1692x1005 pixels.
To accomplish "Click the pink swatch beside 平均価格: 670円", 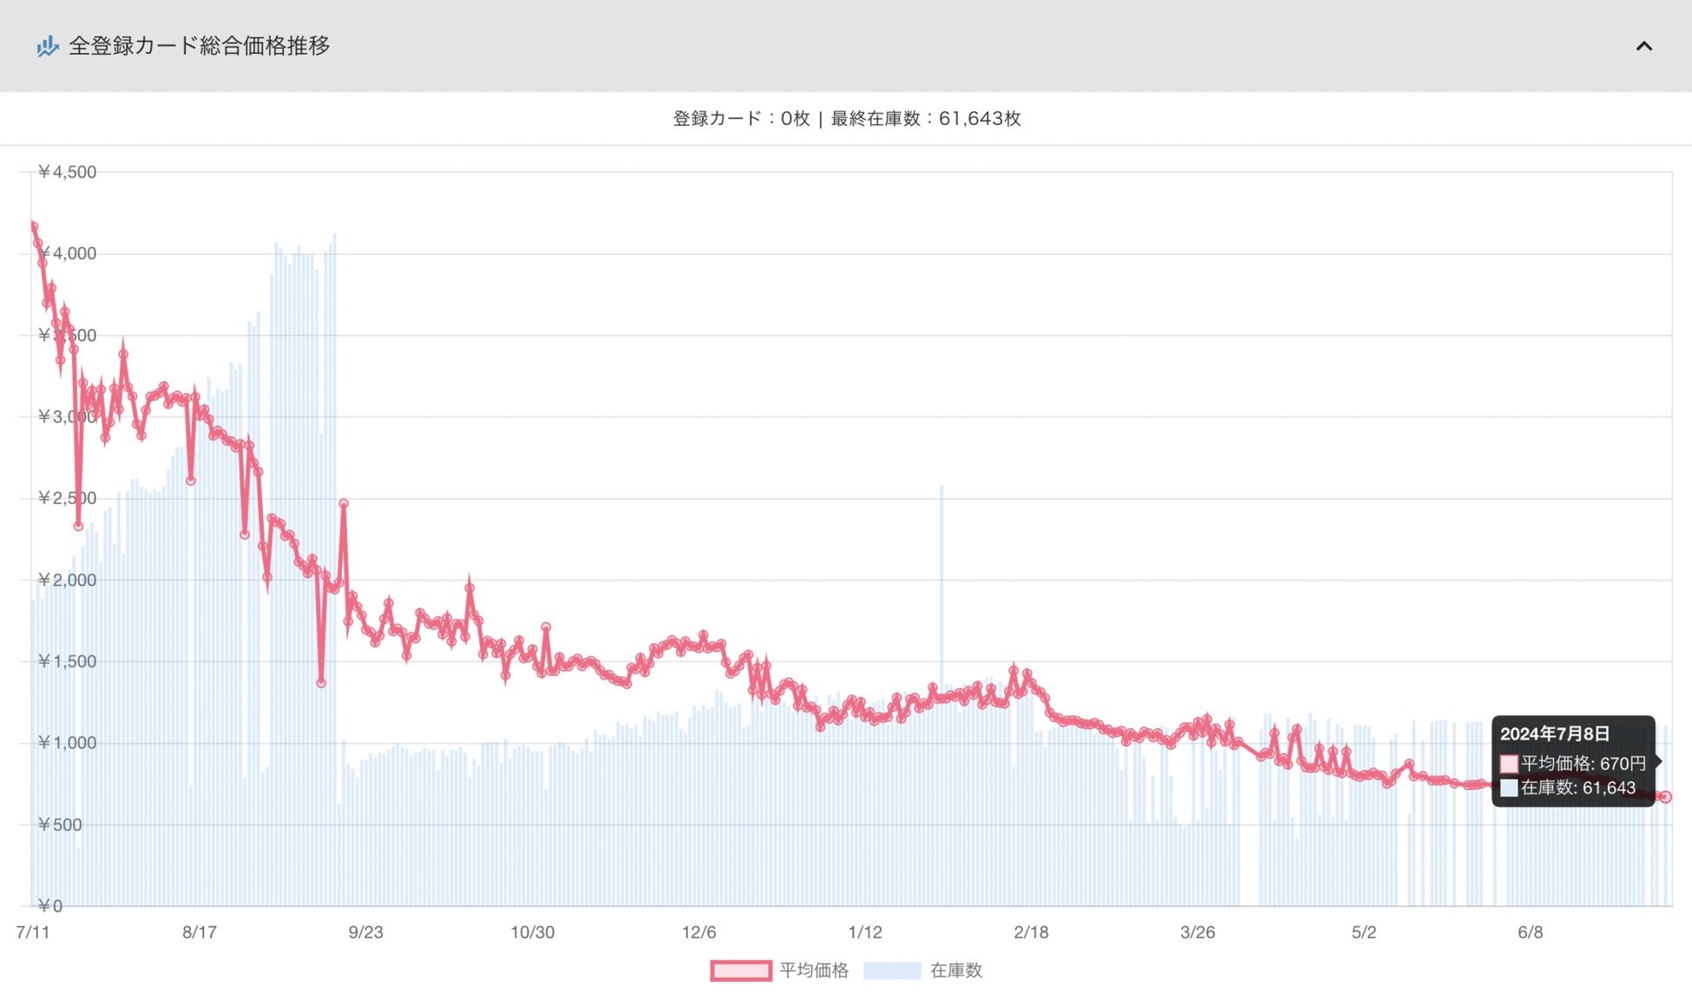I will coord(1509,764).
